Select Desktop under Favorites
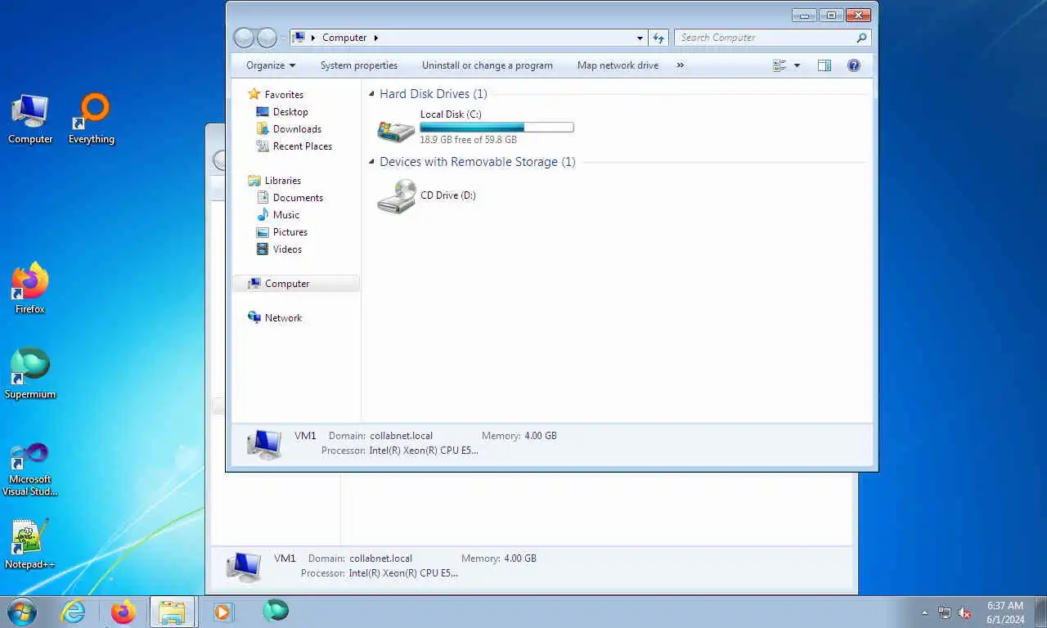Screen dimensions: 1047x628 (290, 112)
